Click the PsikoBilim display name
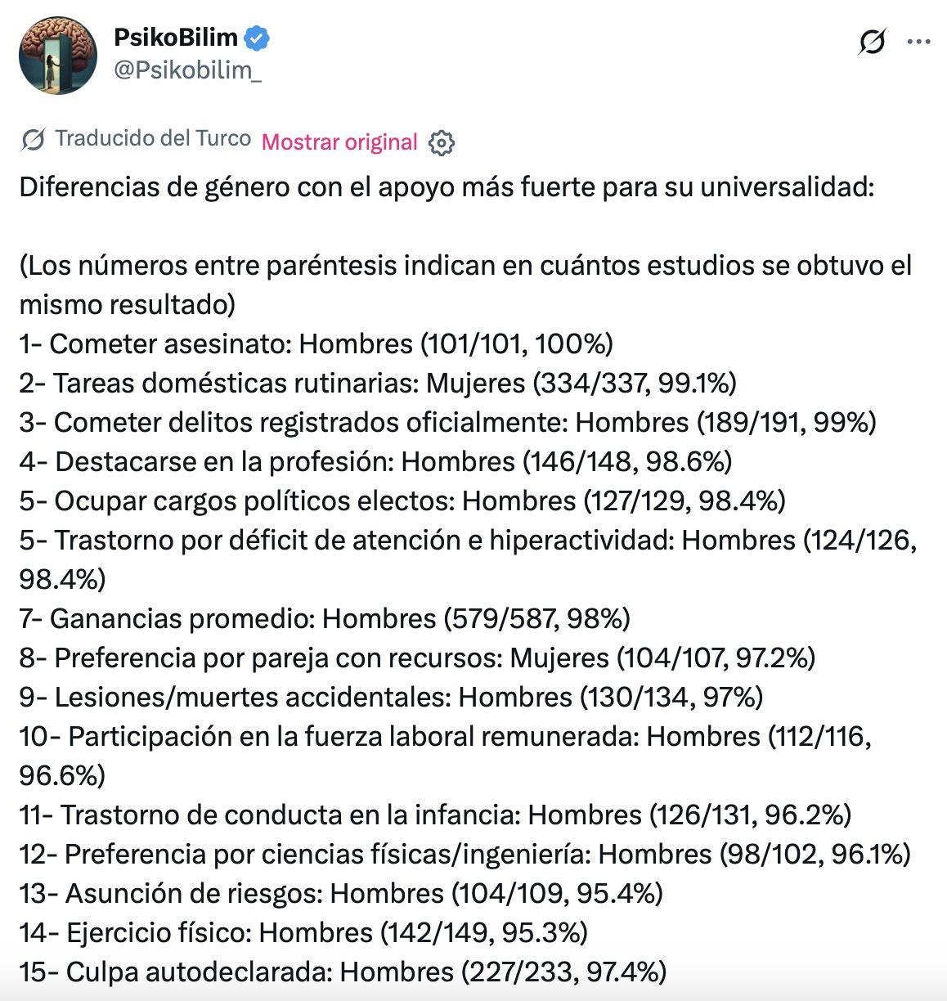This screenshot has height=1001, width=947. 176,38
